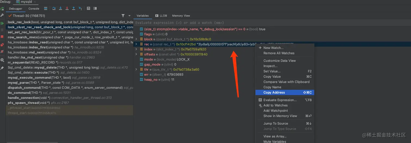411x143 pixels.
Task: Open debugger settings wrench icon
Action: pos(2,15)
